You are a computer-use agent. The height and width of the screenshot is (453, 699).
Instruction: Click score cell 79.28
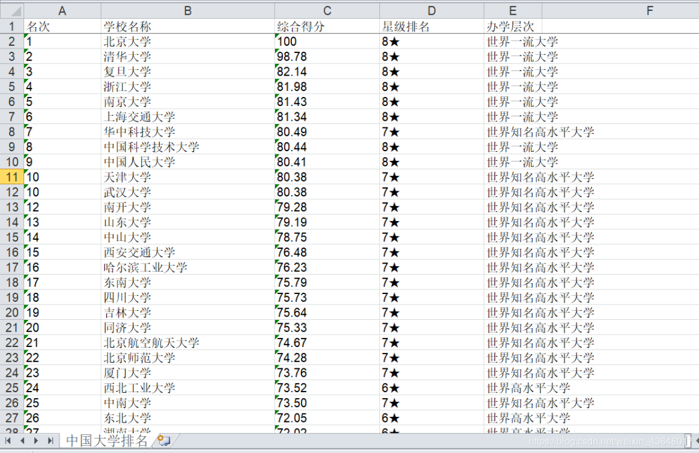[x=327, y=207]
